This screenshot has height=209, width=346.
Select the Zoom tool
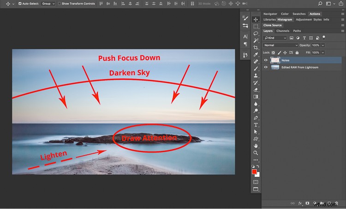pos(256,153)
